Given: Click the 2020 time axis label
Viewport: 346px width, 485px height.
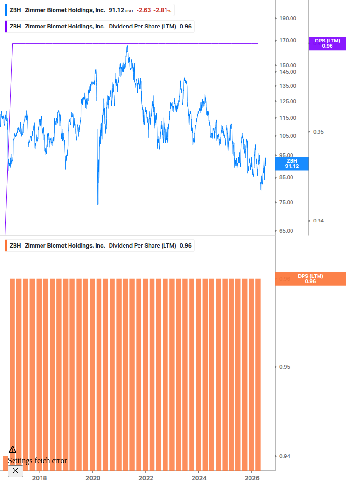Looking at the screenshot, I should click(93, 478).
